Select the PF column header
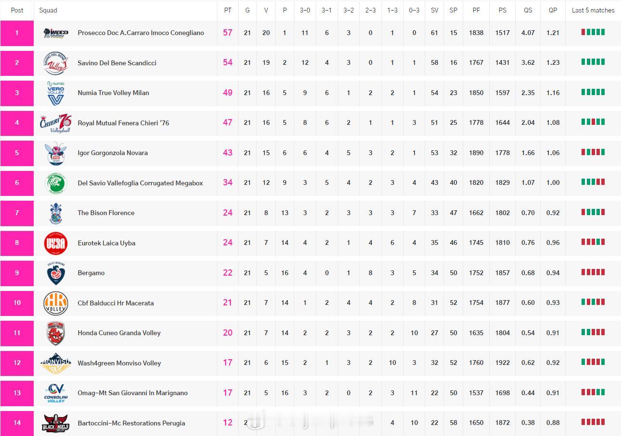 [x=476, y=10]
